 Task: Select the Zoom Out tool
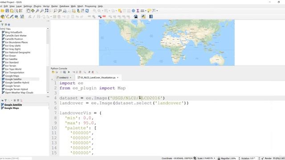click(42, 11)
